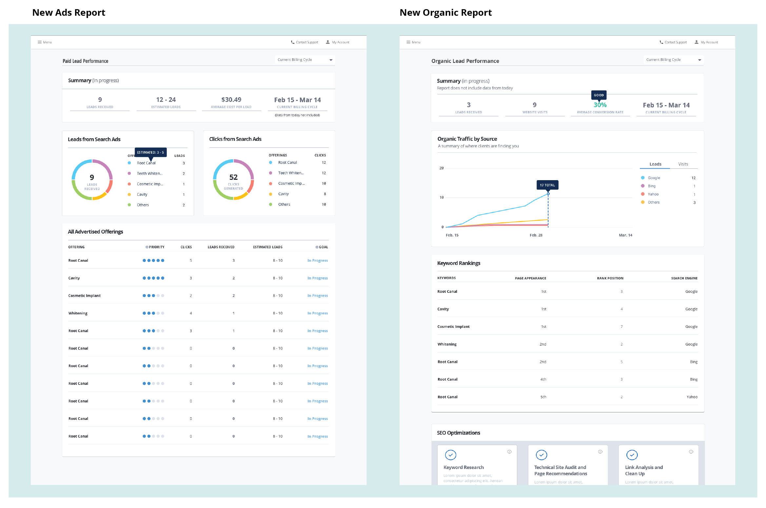
Task: Click the SEARCH ENGINE column header
Action: [x=684, y=278]
